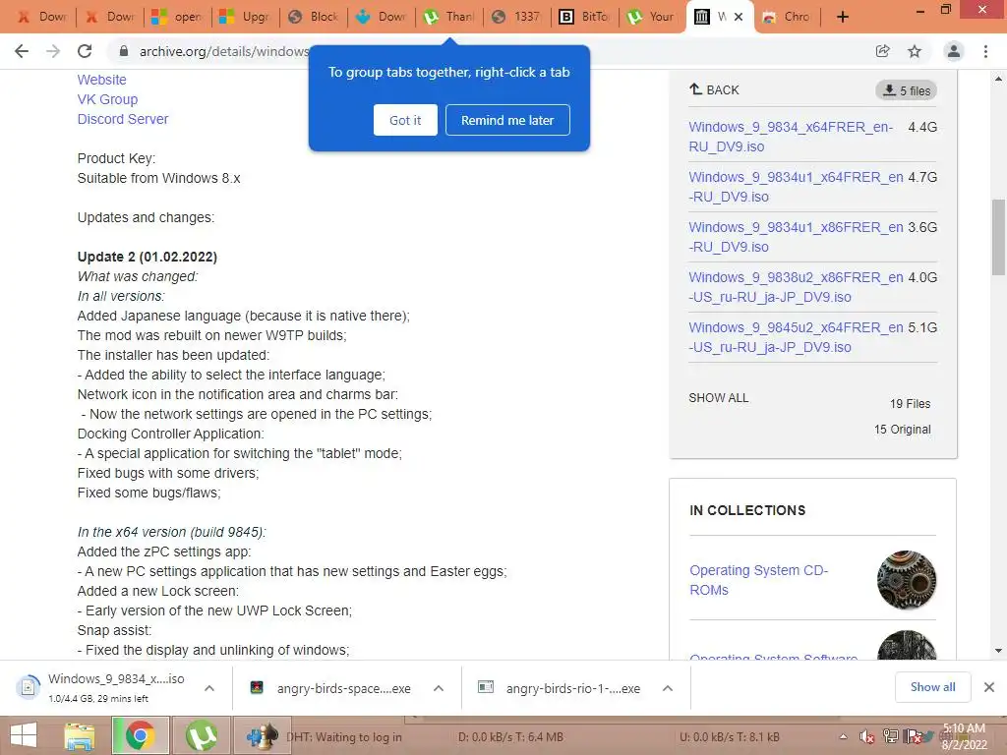Screen dimensions: 1007x755
Task: Open the VK Group link
Action: pos(107,99)
